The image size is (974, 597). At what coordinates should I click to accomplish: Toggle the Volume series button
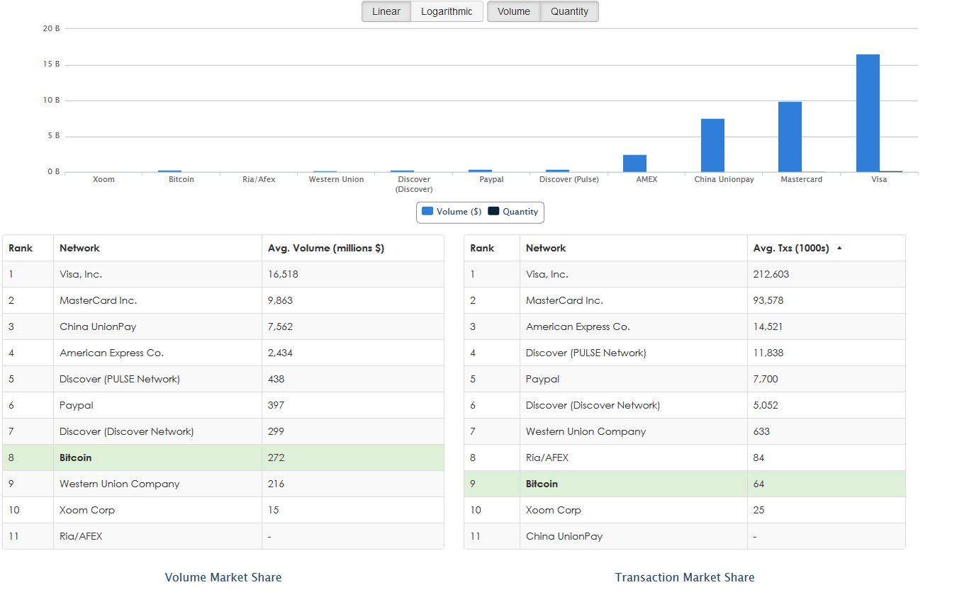click(514, 11)
